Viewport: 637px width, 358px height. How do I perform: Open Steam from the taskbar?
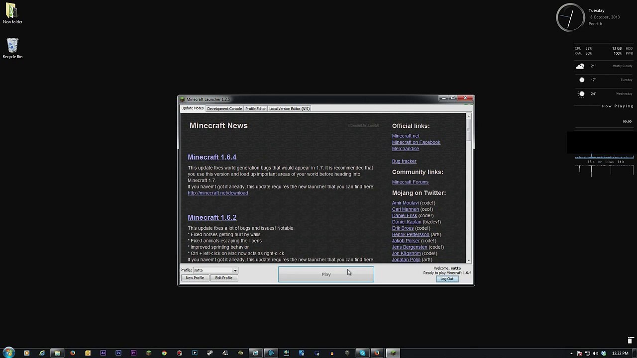[x=210, y=353]
